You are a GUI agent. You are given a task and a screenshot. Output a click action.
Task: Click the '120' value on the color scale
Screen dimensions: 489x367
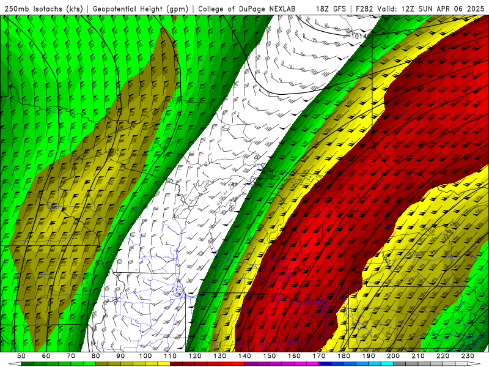195,356
